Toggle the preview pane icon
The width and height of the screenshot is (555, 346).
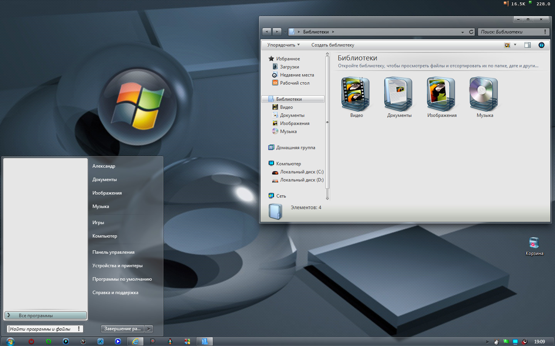528,45
